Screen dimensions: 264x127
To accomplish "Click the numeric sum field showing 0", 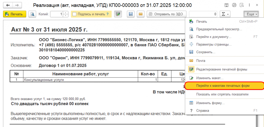I will (203, 14).
